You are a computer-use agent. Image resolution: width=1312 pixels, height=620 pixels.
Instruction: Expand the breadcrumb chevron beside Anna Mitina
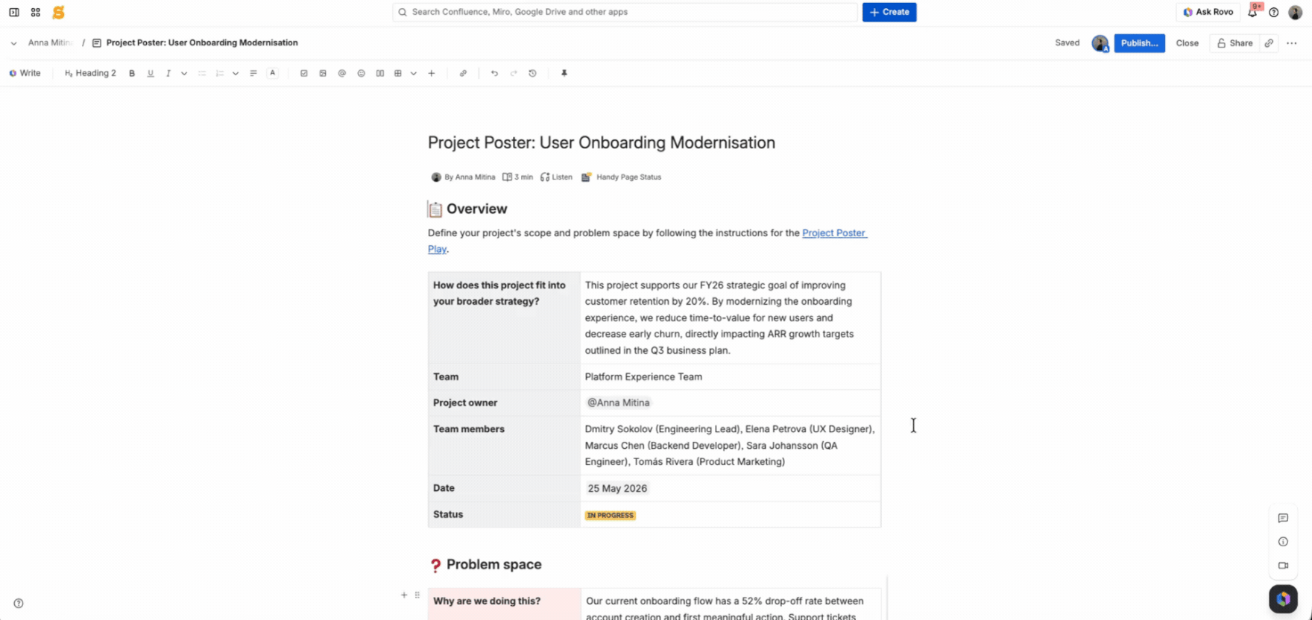(13, 43)
